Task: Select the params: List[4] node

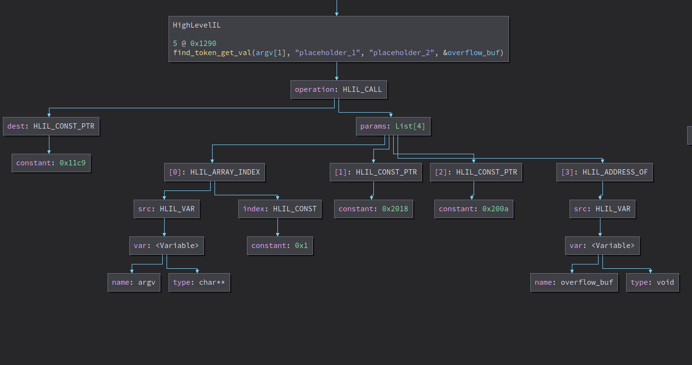Action: pos(393,126)
